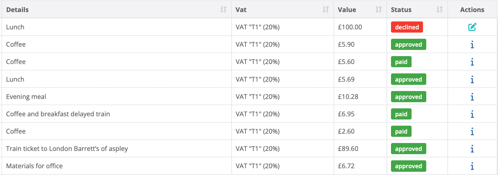
Task: Click the £100.00 value cell
Action: tap(350, 27)
